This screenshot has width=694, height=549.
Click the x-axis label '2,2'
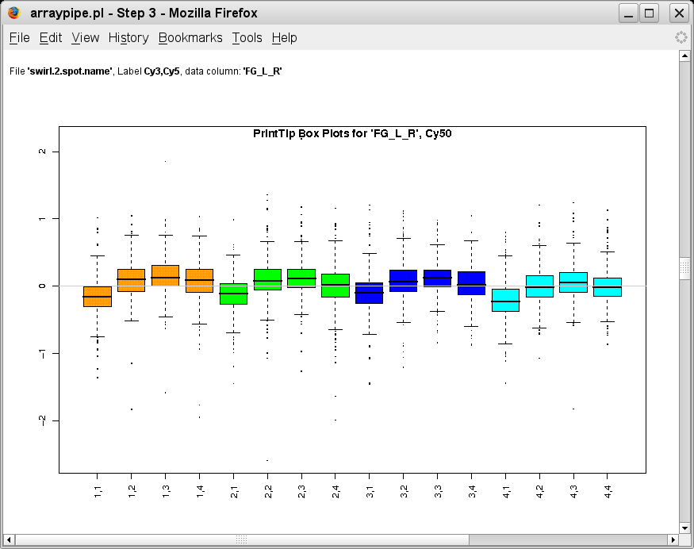(x=268, y=491)
